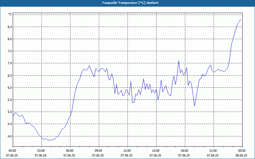Image resolution: width=255 pixels, height=159 pixels.
Task: Click the 03:00 time label on the x-axis
Action: (40, 151)
